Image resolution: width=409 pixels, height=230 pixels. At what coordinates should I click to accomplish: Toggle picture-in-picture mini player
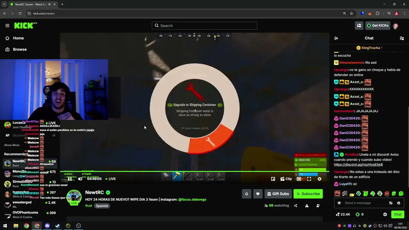point(273,179)
